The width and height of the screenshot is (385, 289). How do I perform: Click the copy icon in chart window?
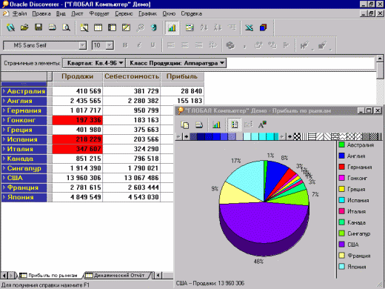[184, 124]
